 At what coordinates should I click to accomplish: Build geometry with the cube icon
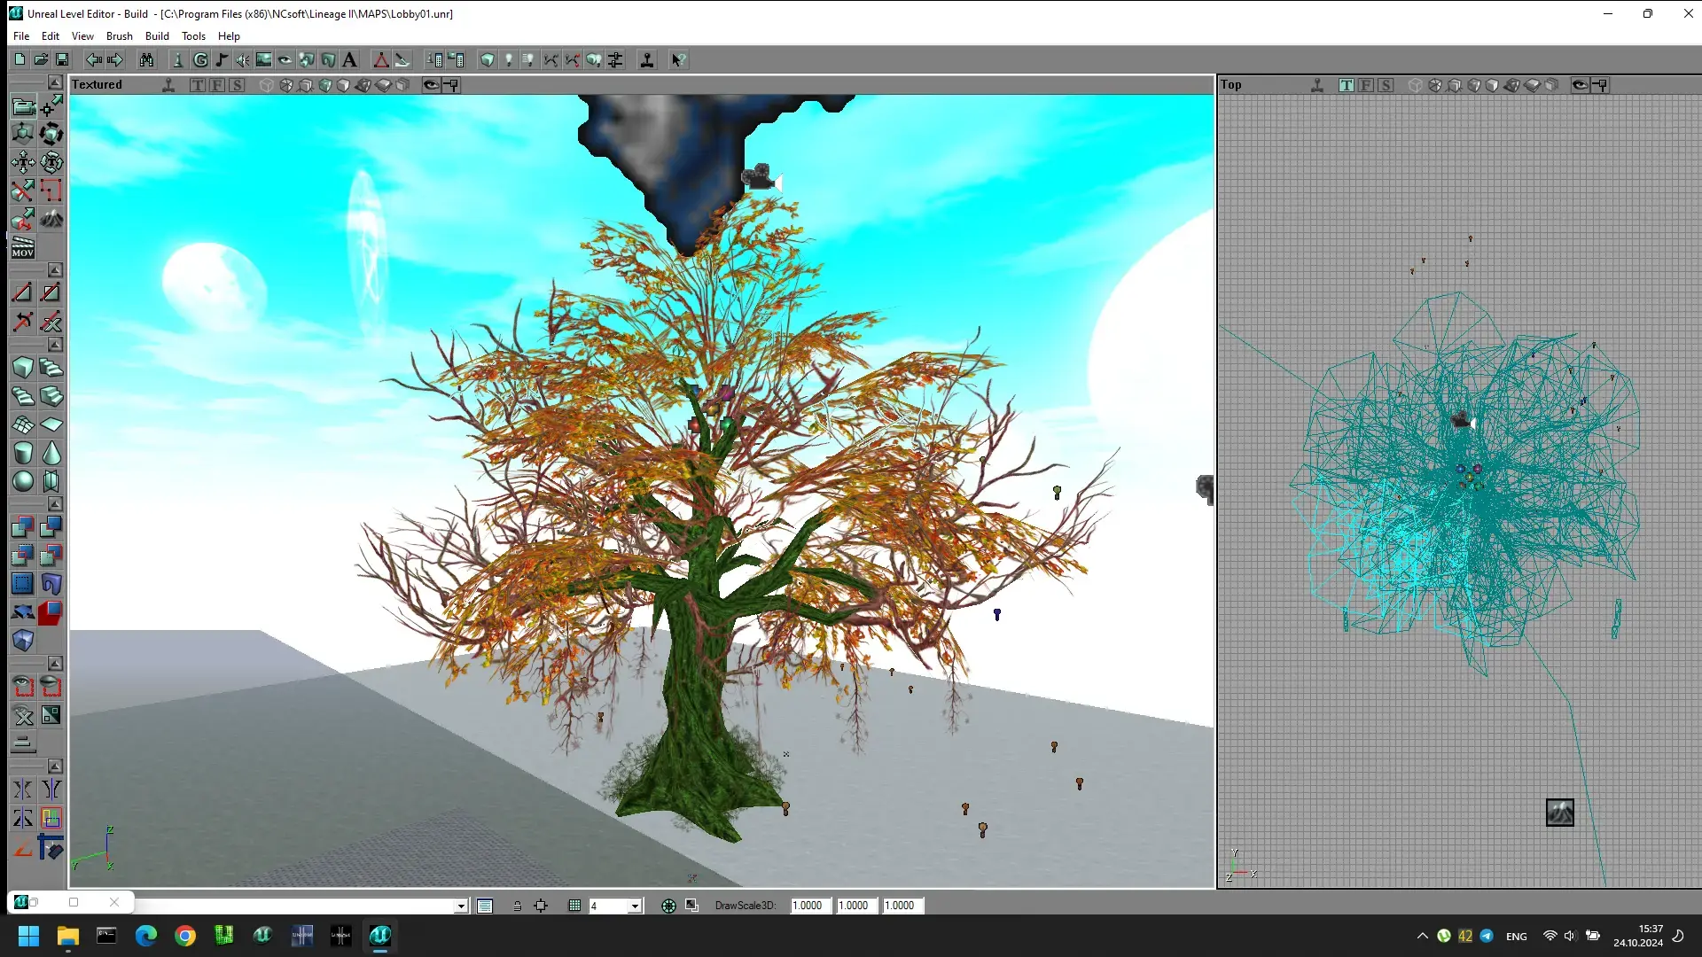tap(488, 59)
